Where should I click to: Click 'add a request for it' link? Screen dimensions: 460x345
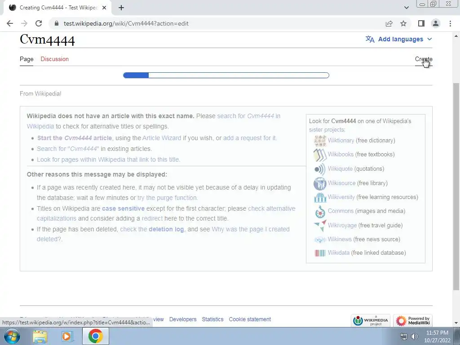(249, 138)
